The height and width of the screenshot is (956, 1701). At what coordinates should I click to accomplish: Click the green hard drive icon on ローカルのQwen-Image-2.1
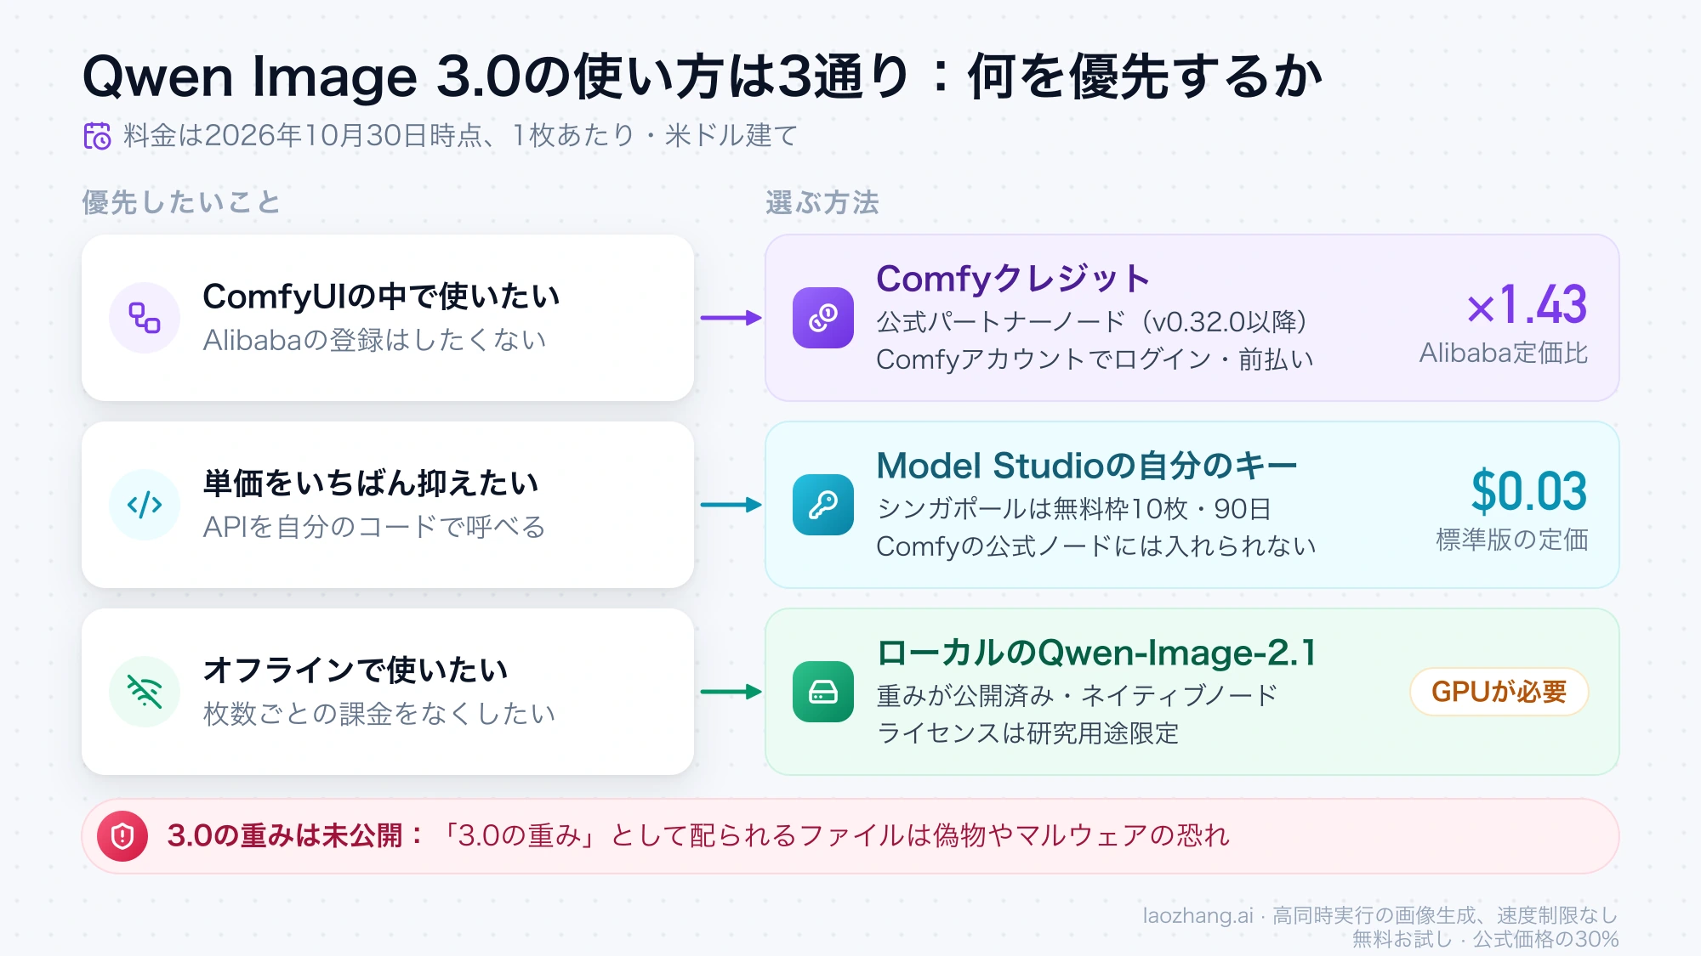823,692
